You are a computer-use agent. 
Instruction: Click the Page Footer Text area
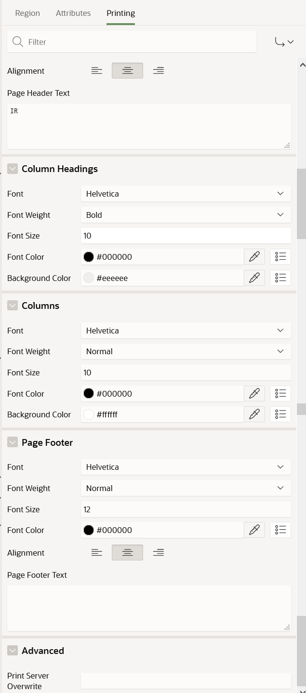click(x=149, y=608)
